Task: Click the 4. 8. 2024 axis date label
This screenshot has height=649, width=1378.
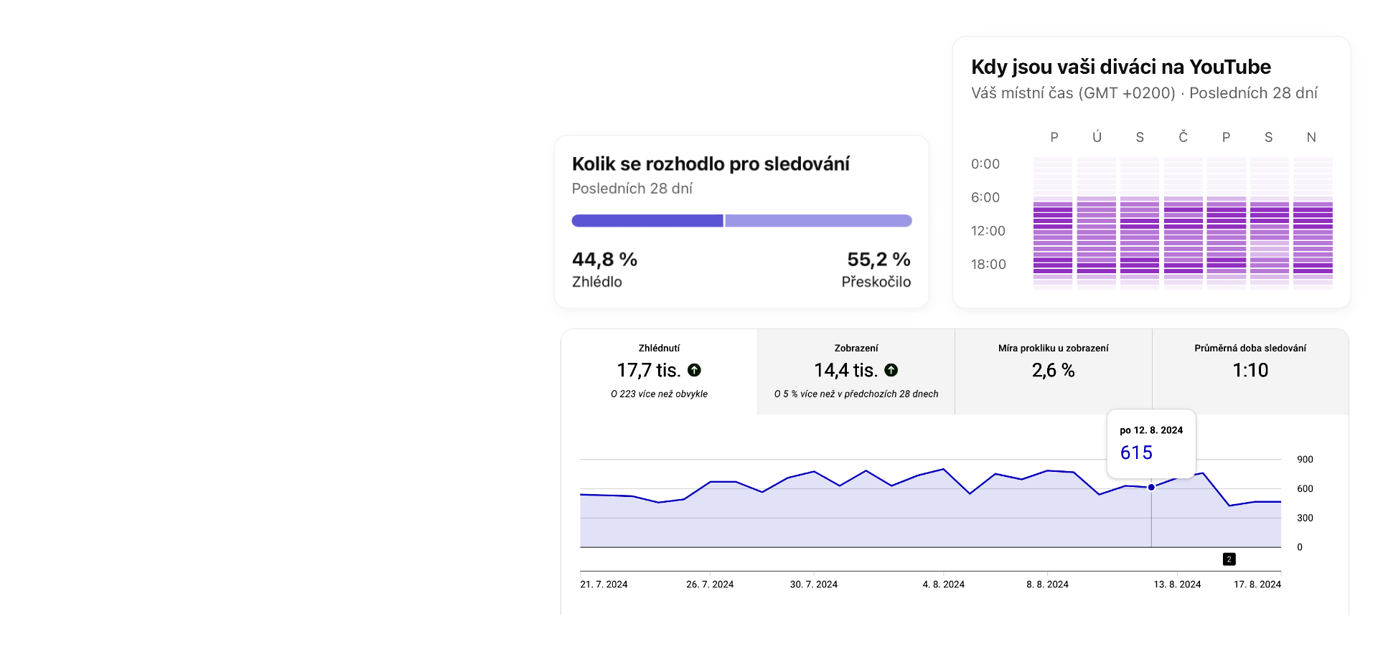Action: (x=944, y=584)
